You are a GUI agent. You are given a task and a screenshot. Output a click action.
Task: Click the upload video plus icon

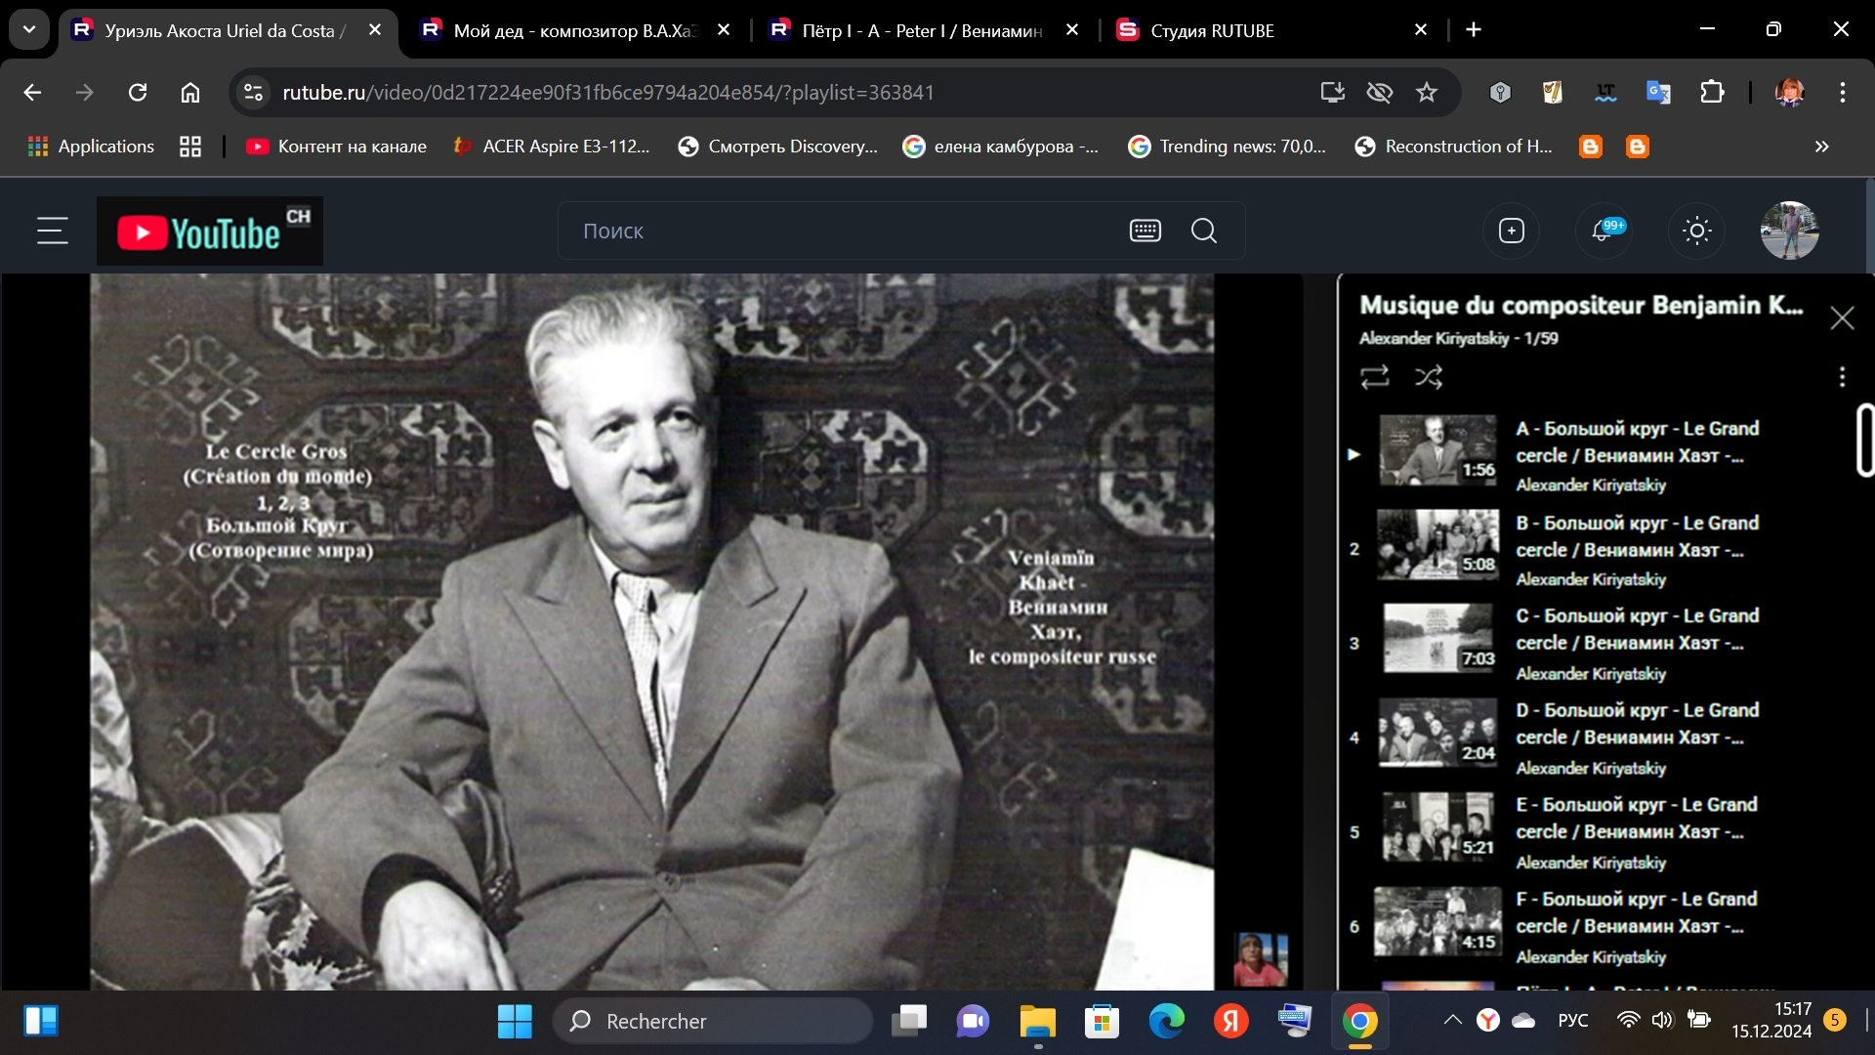tap(1511, 232)
